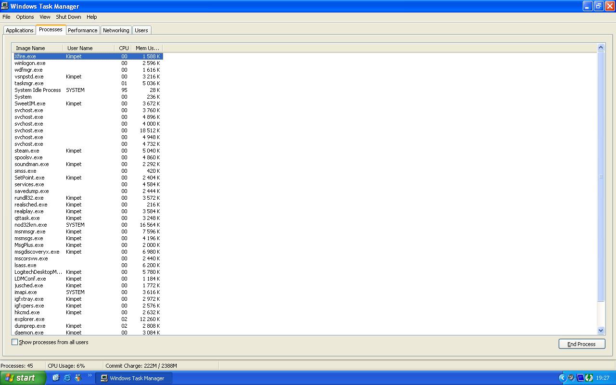The height and width of the screenshot is (385, 616).
Task: Sort by the Image Name column header
Action: [38, 48]
